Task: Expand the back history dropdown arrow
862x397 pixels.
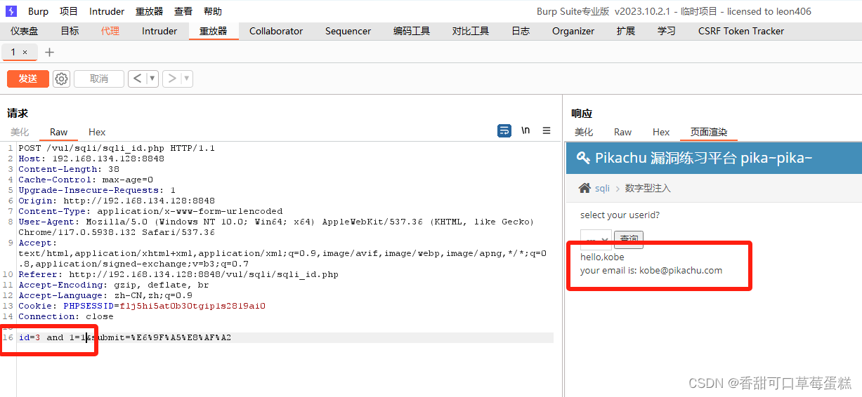Action: [152, 79]
